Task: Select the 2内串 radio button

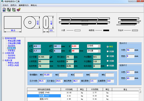Action: [x=108, y=51]
